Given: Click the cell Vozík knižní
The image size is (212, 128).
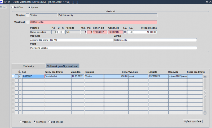Looking at the screenshot, I should point(58,76).
